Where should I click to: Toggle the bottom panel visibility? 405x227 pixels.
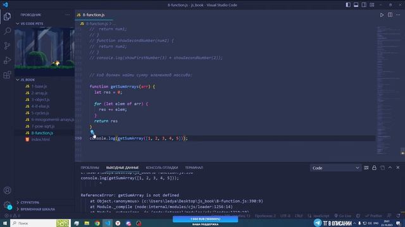click(356, 5)
